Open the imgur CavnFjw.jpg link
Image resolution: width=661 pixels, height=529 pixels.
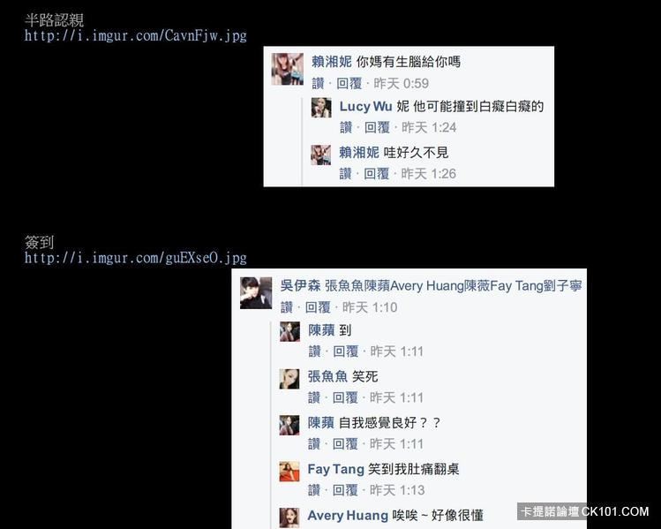pos(135,35)
